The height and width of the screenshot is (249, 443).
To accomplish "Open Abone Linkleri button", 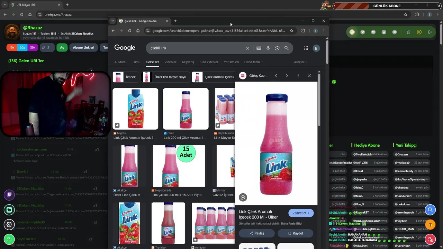I will (83, 48).
